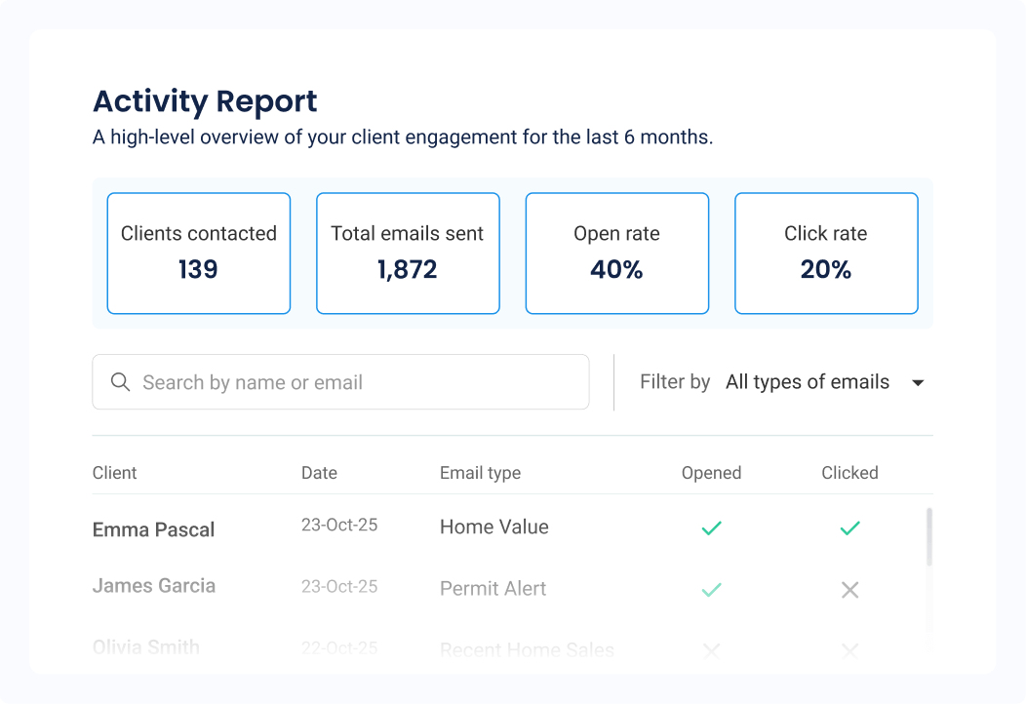Viewport: 1026px width, 704px height.
Task: Click the Click rate card
Action: 826,253
